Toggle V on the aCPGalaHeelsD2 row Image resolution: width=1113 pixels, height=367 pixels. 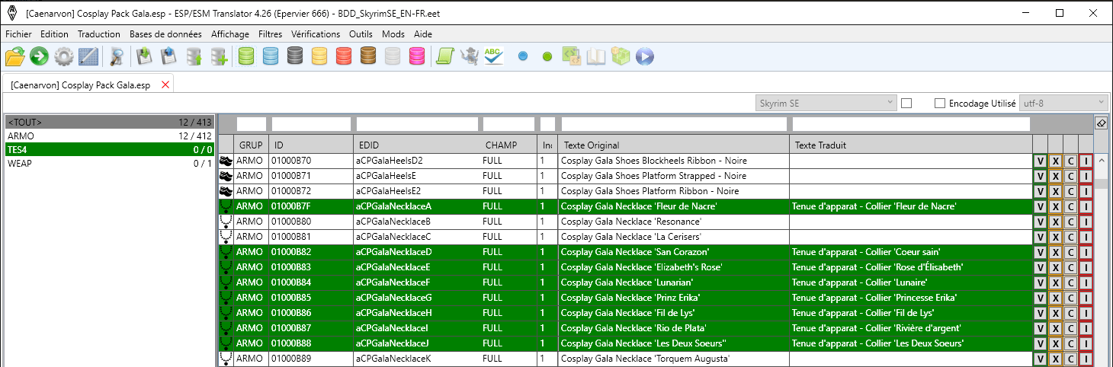(x=1040, y=161)
